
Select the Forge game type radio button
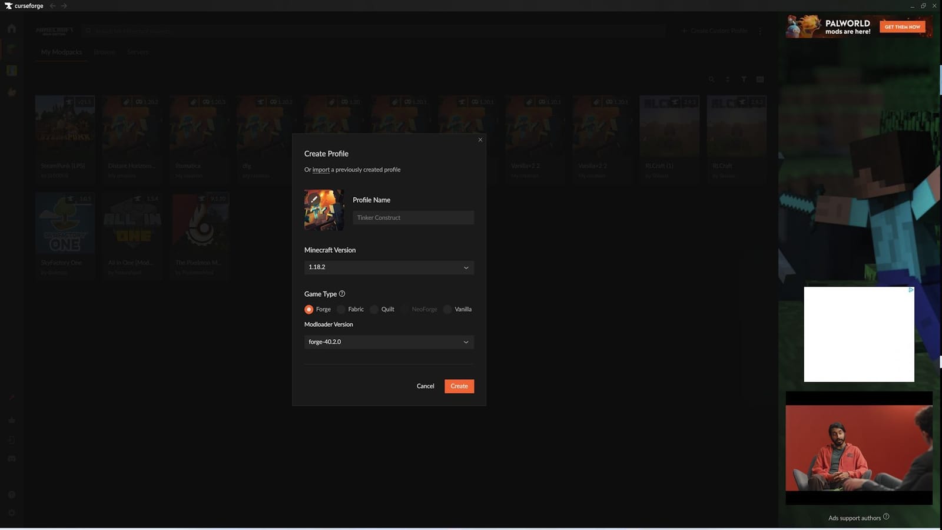(309, 309)
